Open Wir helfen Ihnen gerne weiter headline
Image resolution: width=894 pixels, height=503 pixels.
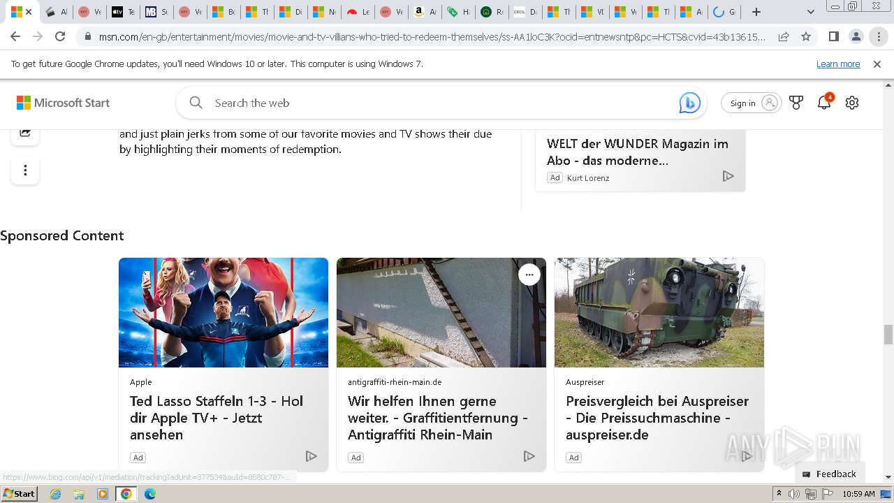tap(438, 418)
